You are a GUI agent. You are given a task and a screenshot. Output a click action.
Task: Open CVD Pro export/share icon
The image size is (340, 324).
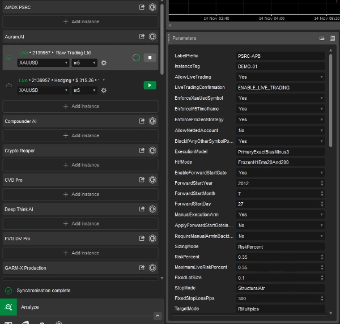click(142, 180)
